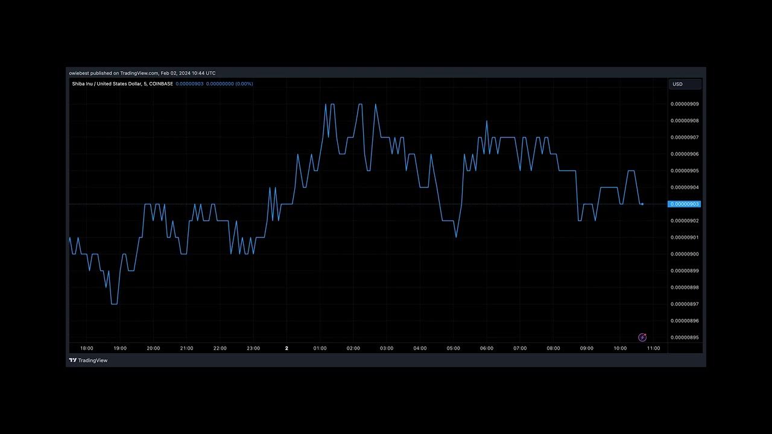The width and height of the screenshot is (772, 434).
Task: Click the 09:00 time axis label
Action: click(x=586, y=348)
